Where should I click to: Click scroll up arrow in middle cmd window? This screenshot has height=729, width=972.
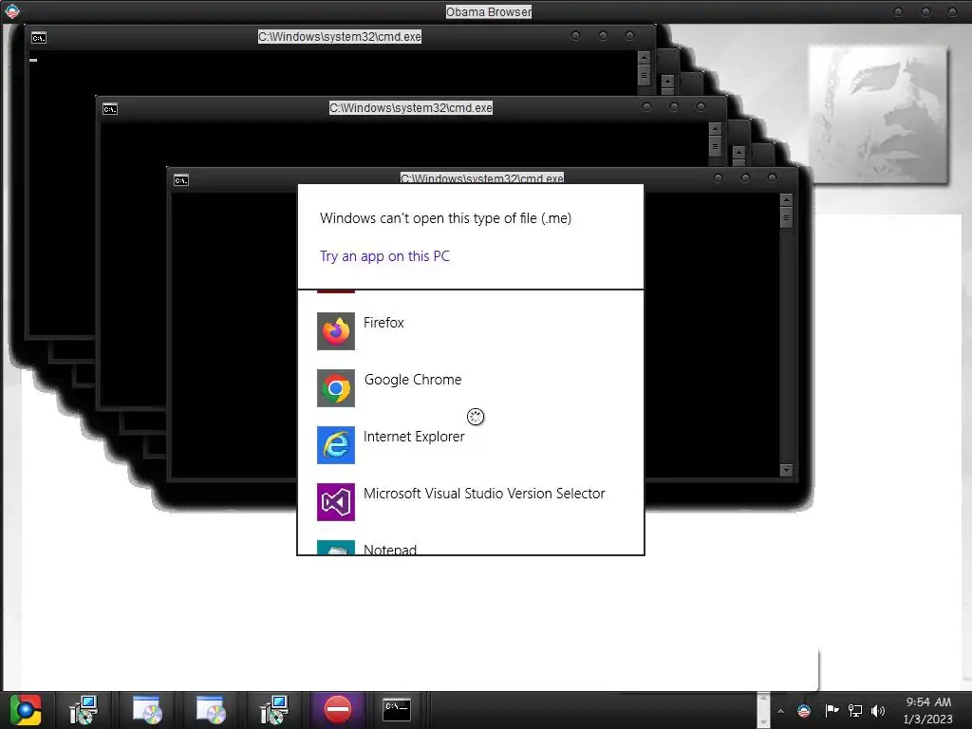pos(716,128)
